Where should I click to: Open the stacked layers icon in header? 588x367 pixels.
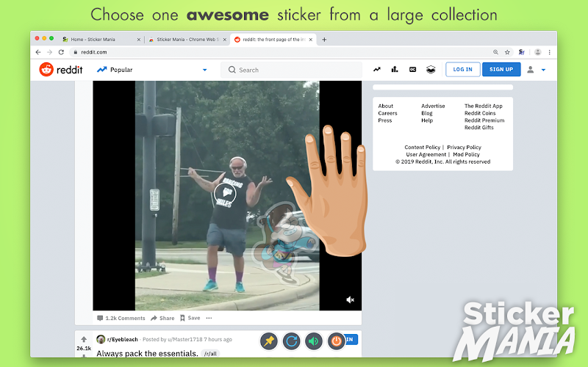click(431, 69)
